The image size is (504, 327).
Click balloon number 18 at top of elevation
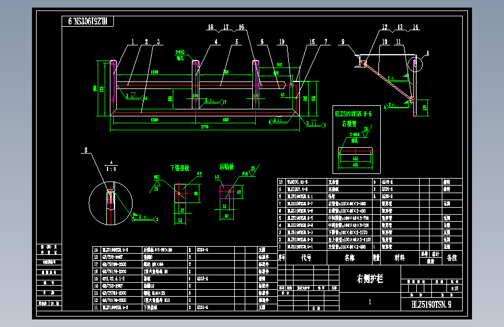point(210,27)
